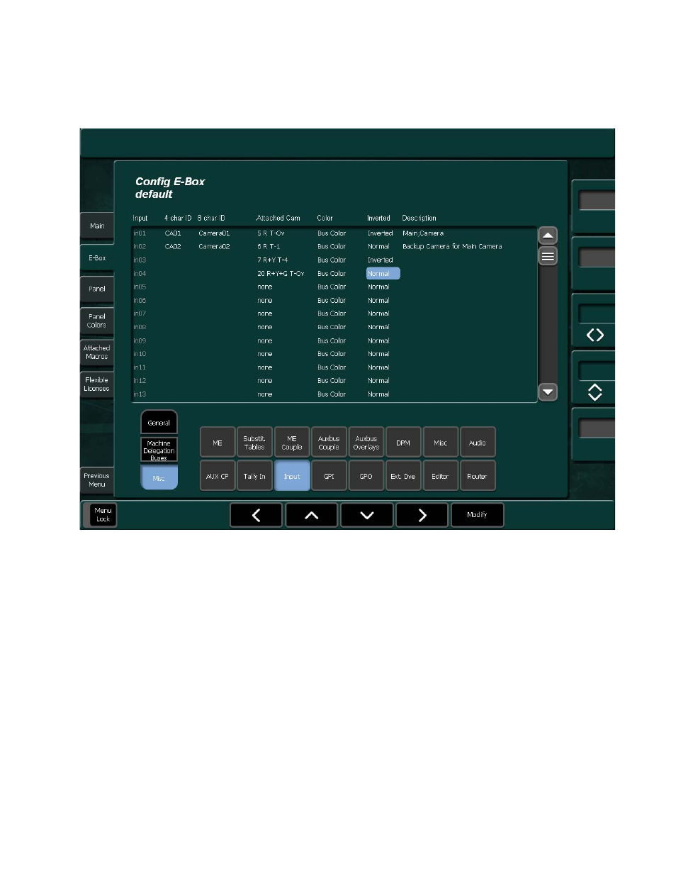Click Bus Color cell for in02
The width and height of the screenshot is (676, 876).
point(332,247)
